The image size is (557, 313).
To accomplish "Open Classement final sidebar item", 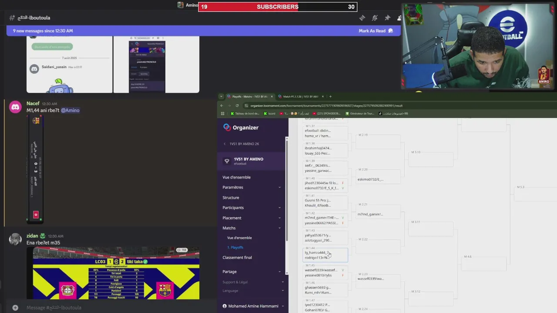I will (x=237, y=257).
